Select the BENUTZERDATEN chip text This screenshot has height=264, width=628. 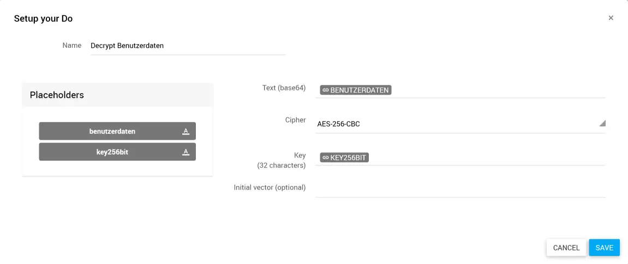click(359, 90)
